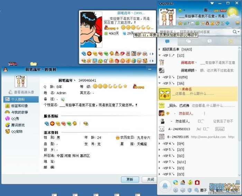Open the security shield icon

(x=190, y=190)
